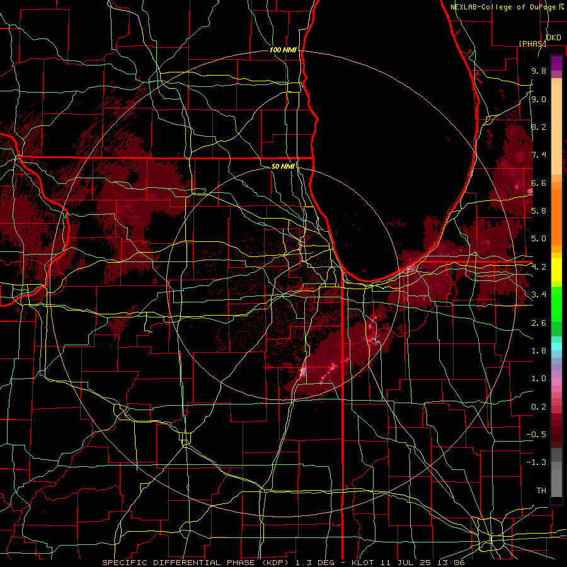Click the 5.8 value on the scale
Screen dimensions: 567x567
tap(539, 211)
